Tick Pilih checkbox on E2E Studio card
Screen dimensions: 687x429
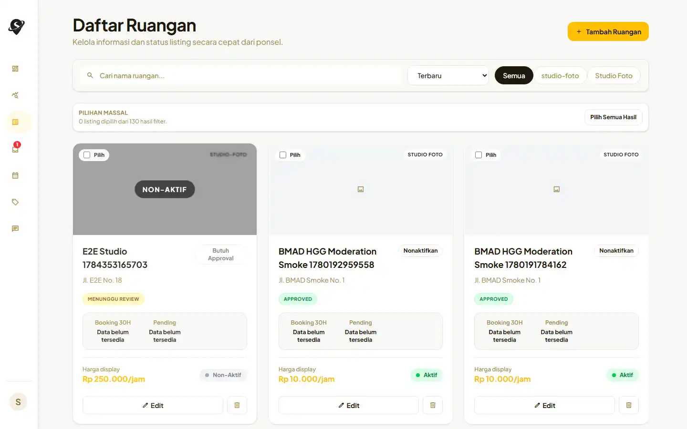click(x=87, y=155)
